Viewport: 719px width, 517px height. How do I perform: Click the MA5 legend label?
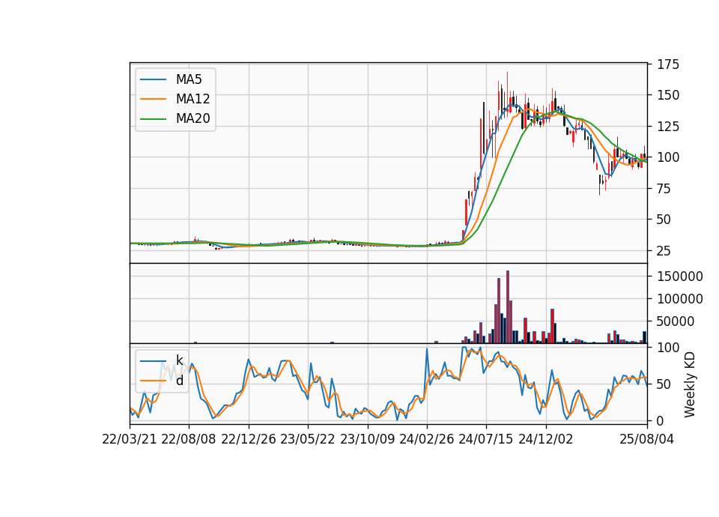pos(189,79)
